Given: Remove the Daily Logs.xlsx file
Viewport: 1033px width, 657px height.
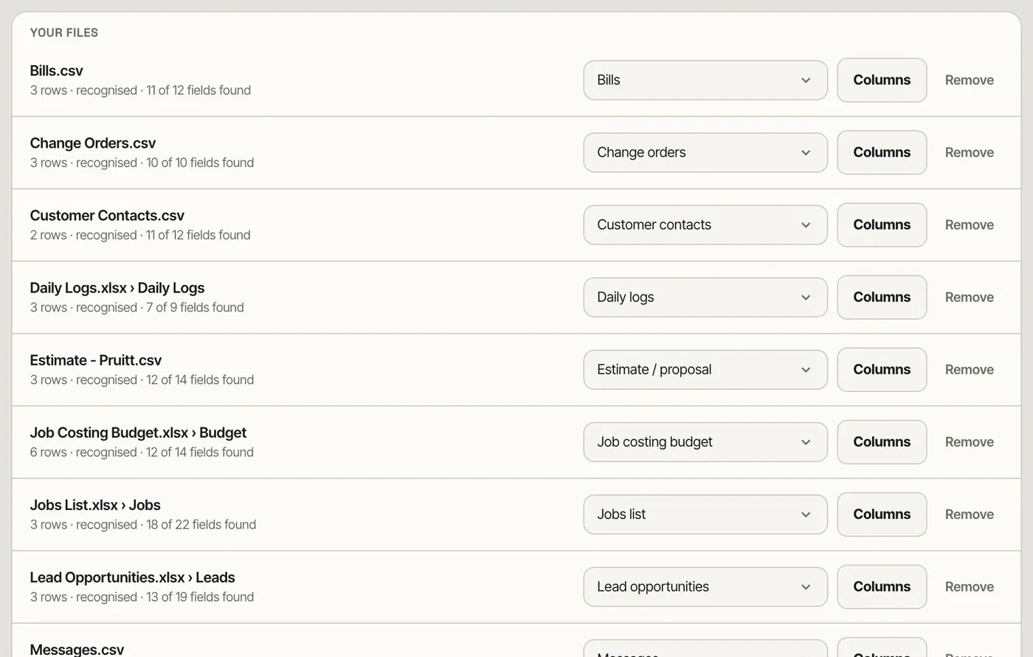Looking at the screenshot, I should [969, 297].
